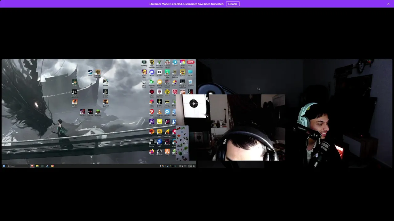Open the notification bell in taskbar
The image size is (394, 221).
(194, 166)
